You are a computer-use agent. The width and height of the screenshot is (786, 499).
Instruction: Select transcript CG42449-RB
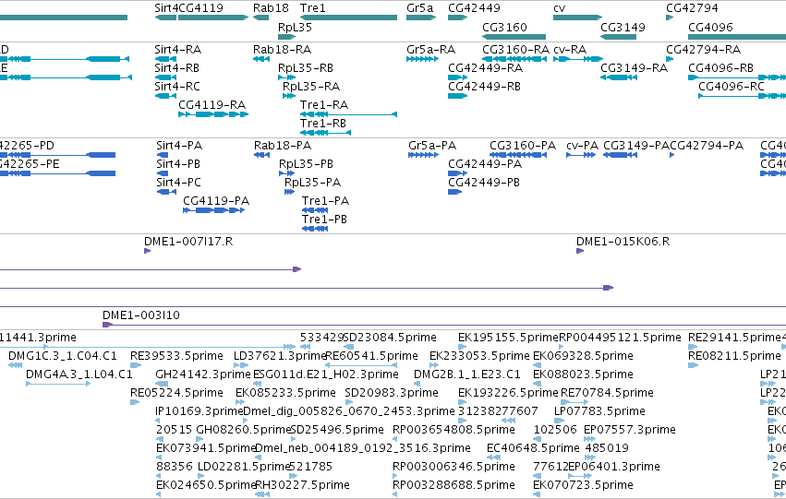[x=458, y=96]
